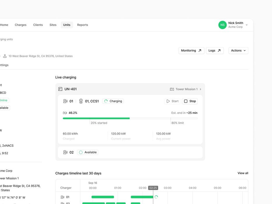This screenshot has height=204, width=272.
Task: Open the Monitoring external link button
Action: [x=191, y=50]
